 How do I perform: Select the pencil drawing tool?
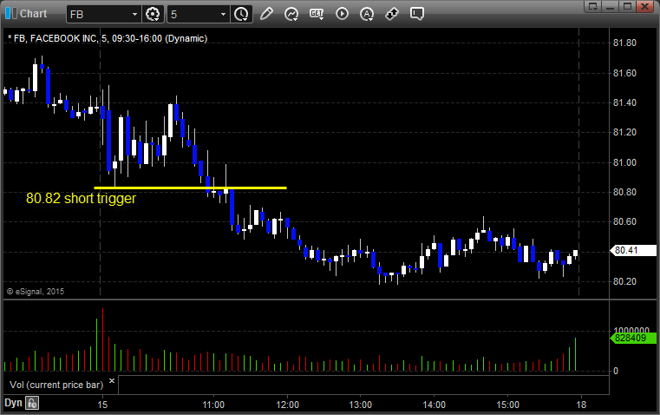point(266,14)
